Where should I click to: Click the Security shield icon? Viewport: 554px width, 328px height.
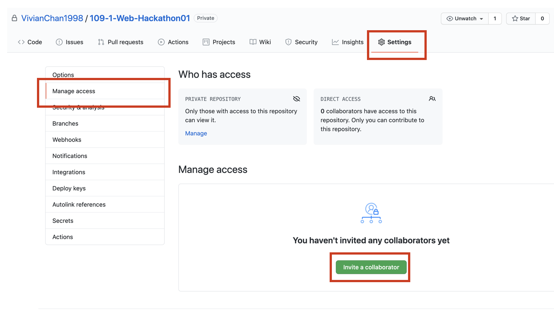[288, 42]
